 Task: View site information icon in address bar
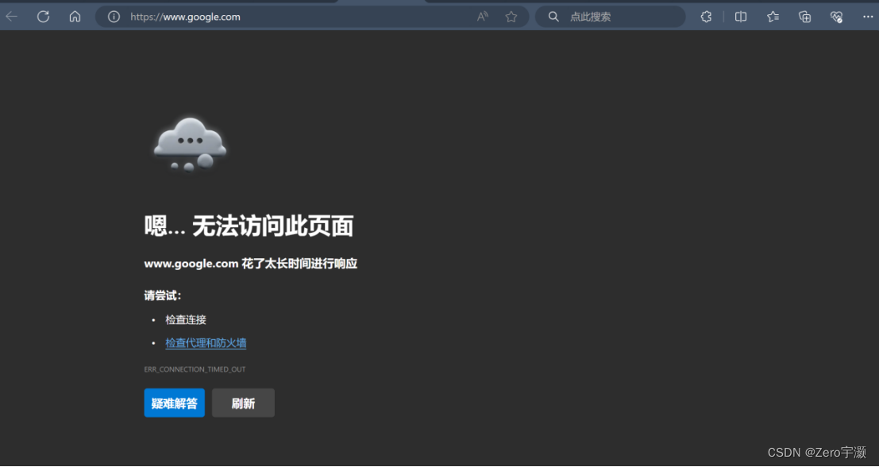coord(114,17)
